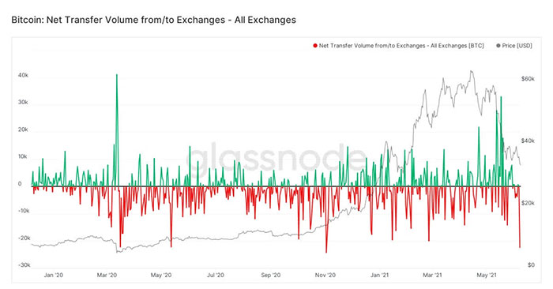Select the Sep '20 x-axis label
Screen dimensions: 553x289
coord(271,275)
